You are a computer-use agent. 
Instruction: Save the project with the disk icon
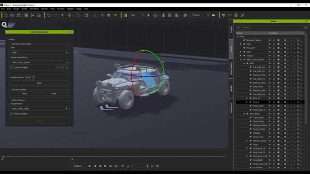(18, 15)
